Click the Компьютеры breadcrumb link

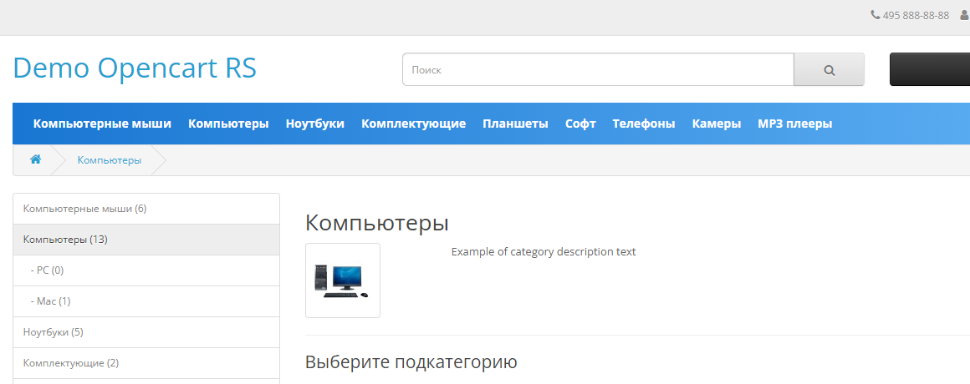pyautogui.click(x=110, y=159)
